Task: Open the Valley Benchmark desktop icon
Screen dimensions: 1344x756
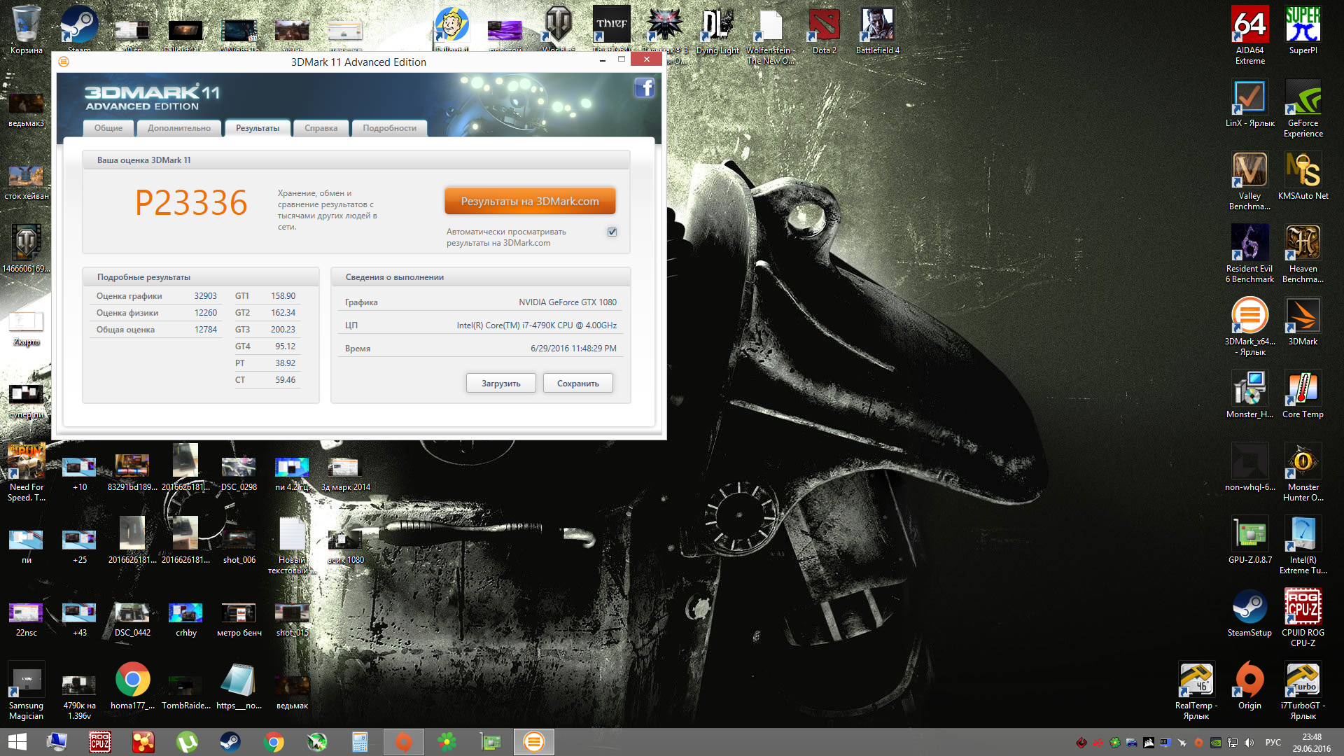Action: [x=1249, y=171]
